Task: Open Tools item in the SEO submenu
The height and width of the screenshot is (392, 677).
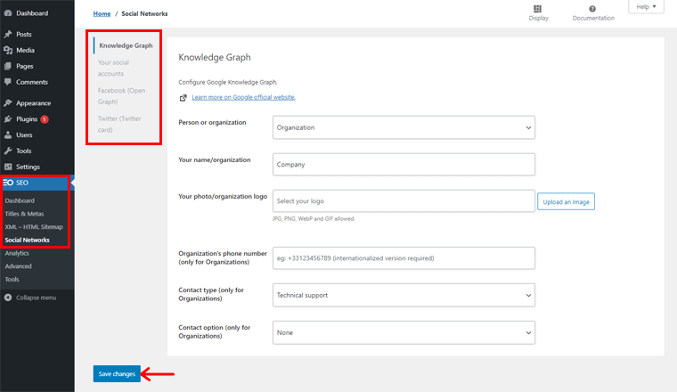Action: pos(12,280)
